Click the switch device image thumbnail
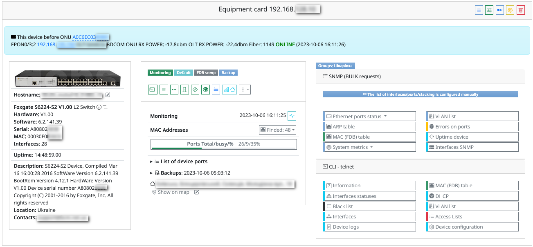The width and height of the screenshot is (533, 247). (x=68, y=78)
